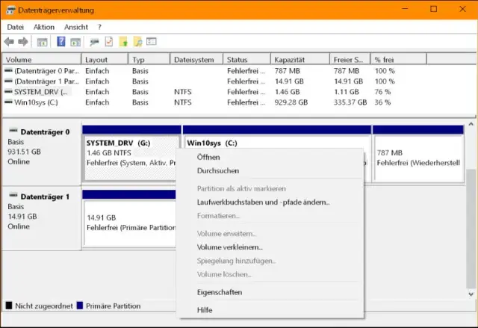Open the Datei menu
Viewport: 478px width, 328px height.
point(15,27)
